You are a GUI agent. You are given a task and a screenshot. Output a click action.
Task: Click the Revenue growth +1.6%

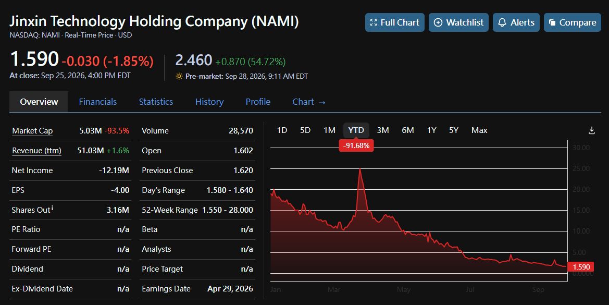(118, 150)
